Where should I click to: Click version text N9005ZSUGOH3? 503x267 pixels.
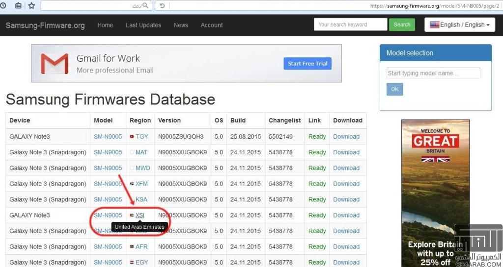pyautogui.click(x=181, y=137)
